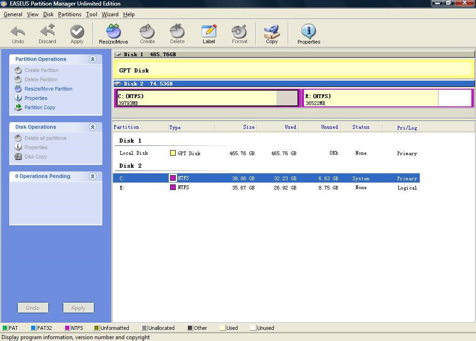
Task: Open the General menu
Action: click(13, 14)
